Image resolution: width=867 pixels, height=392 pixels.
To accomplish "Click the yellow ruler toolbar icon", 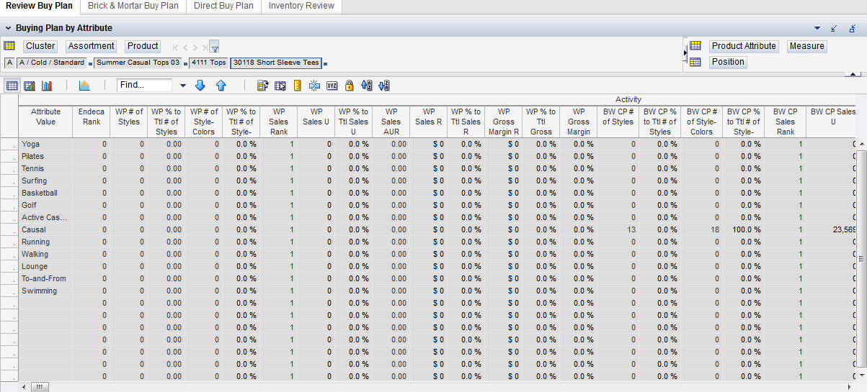I will 297,86.
